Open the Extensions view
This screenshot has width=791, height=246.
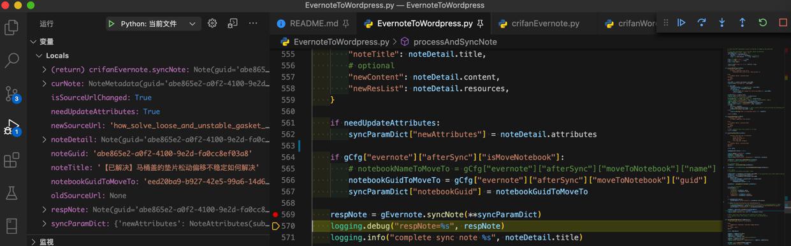tap(11, 160)
